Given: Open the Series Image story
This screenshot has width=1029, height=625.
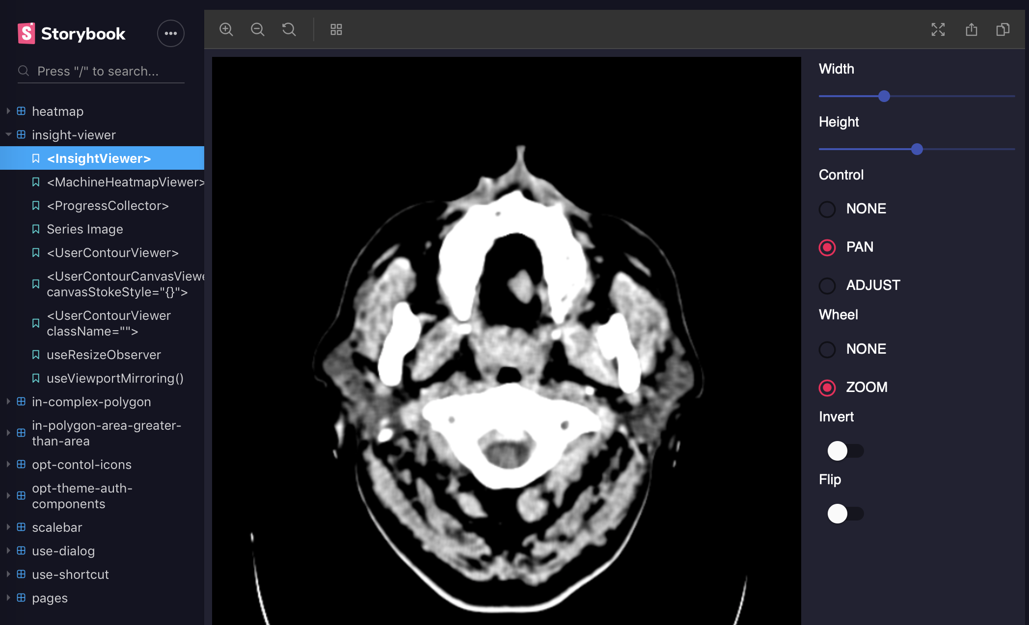Looking at the screenshot, I should 84,229.
